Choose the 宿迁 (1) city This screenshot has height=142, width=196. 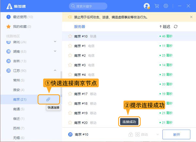click(19, 119)
